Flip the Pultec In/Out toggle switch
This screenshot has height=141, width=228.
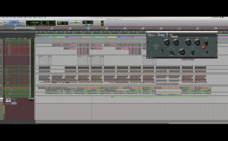pyautogui.click(x=162, y=51)
